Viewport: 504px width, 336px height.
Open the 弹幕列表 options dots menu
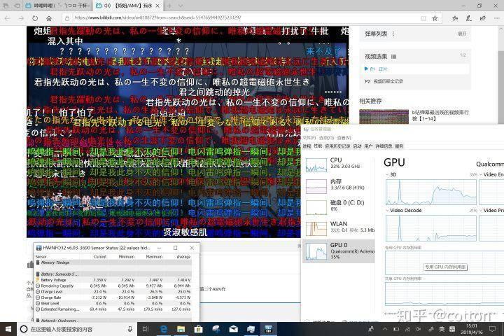[x=393, y=34]
